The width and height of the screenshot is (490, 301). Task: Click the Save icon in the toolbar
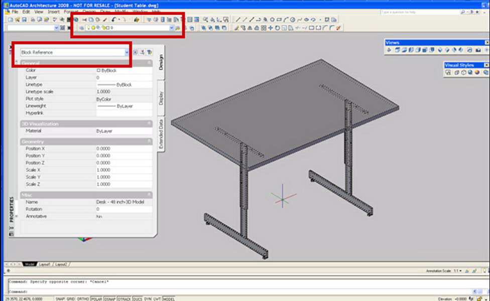(24, 20)
